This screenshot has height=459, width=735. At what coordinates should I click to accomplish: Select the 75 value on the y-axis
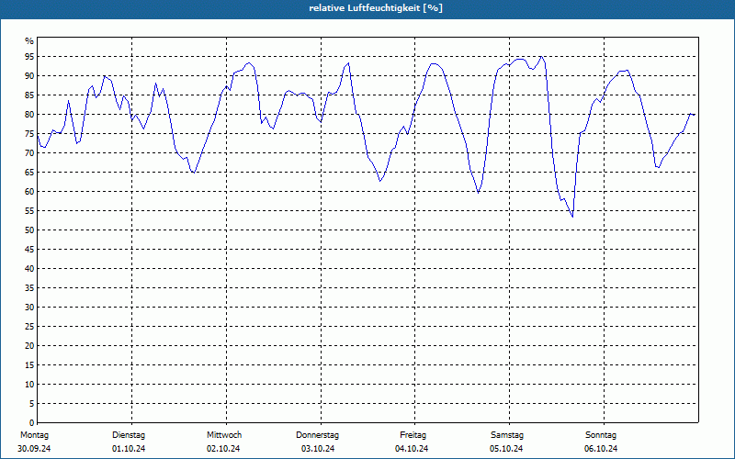point(29,133)
